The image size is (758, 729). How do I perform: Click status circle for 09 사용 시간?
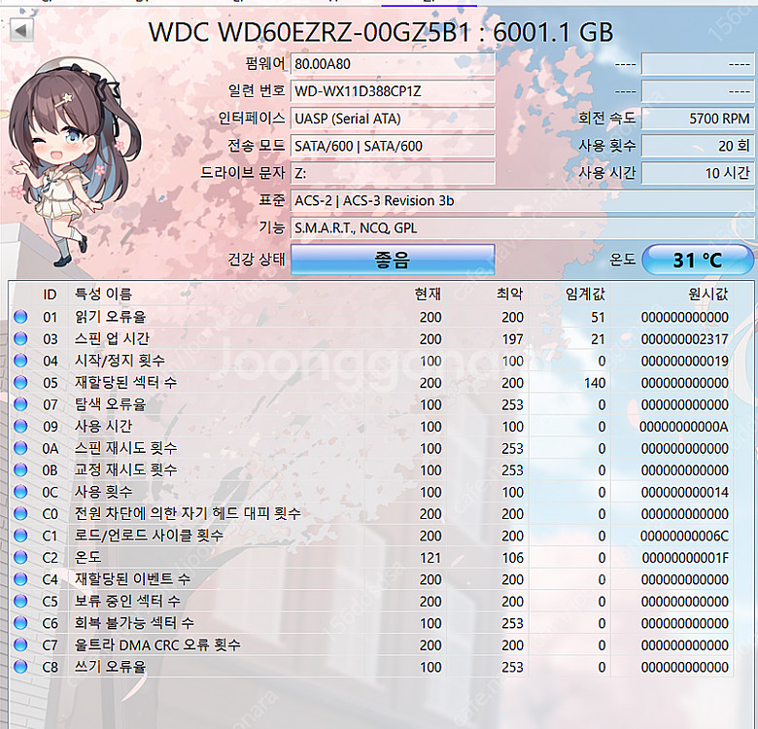20,426
